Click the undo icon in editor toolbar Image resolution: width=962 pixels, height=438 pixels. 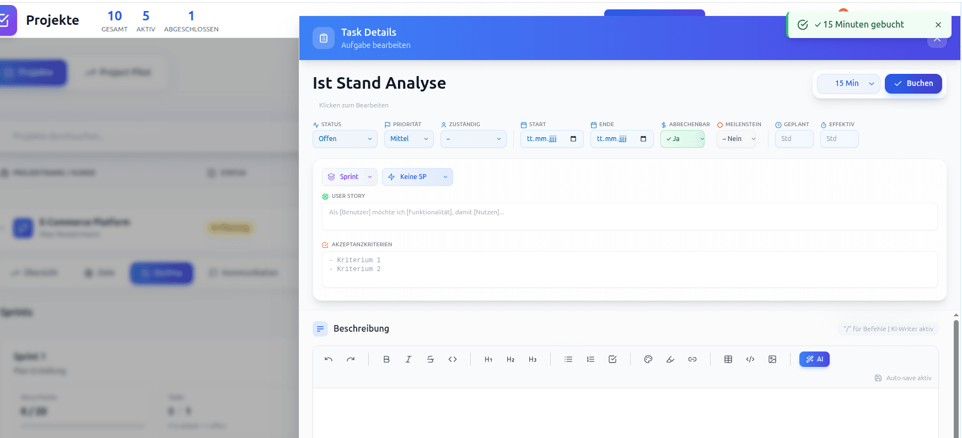point(329,359)
